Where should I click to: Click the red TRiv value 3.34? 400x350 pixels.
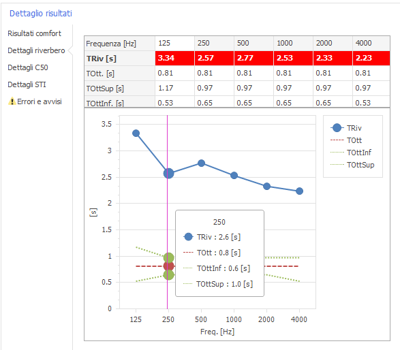click(174, 58)
